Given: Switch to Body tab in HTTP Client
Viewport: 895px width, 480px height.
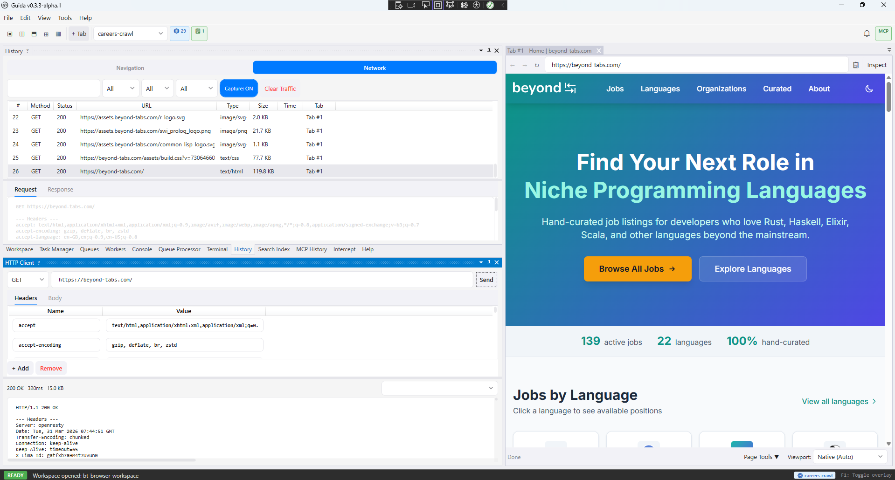Looking at the screenshot, I should pos(55,298).
